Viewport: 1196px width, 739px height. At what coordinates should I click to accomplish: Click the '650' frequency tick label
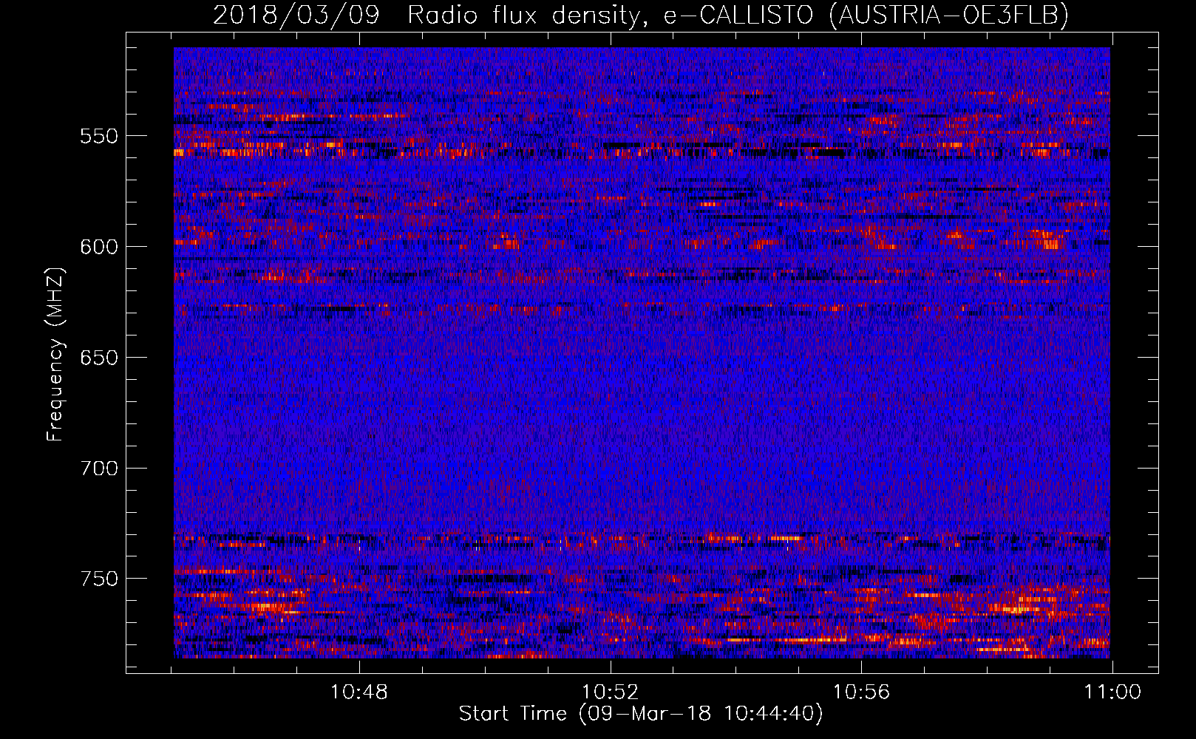click(99, 358)
